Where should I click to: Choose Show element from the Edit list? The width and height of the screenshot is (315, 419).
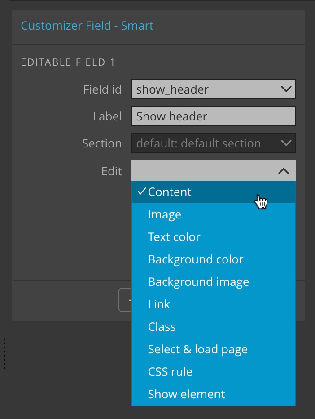tap(214, 394)
